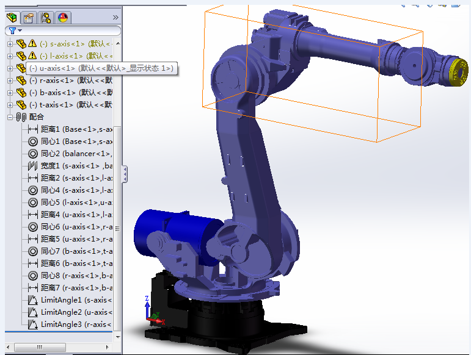Viewport: 471px width, 355px height.
Task: Select the 配合 folder label
Action: coord(37,117)
